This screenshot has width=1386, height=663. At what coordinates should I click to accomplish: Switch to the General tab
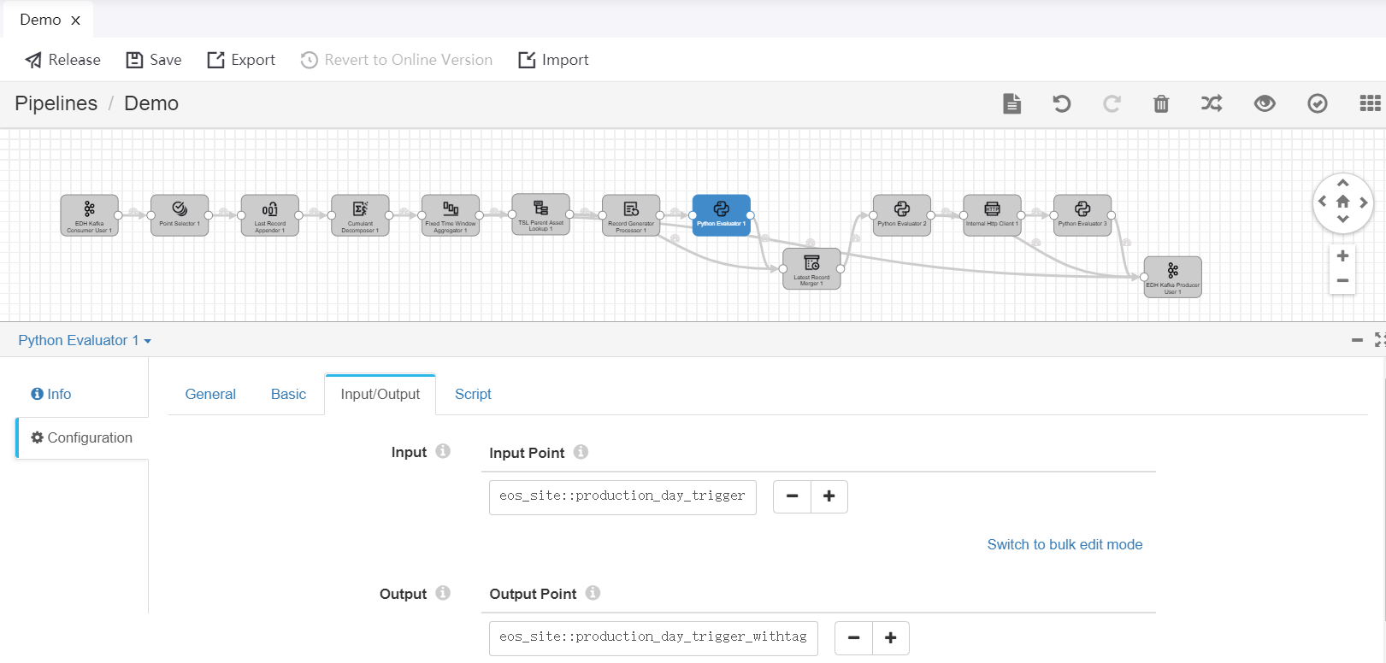coord(210,394)
